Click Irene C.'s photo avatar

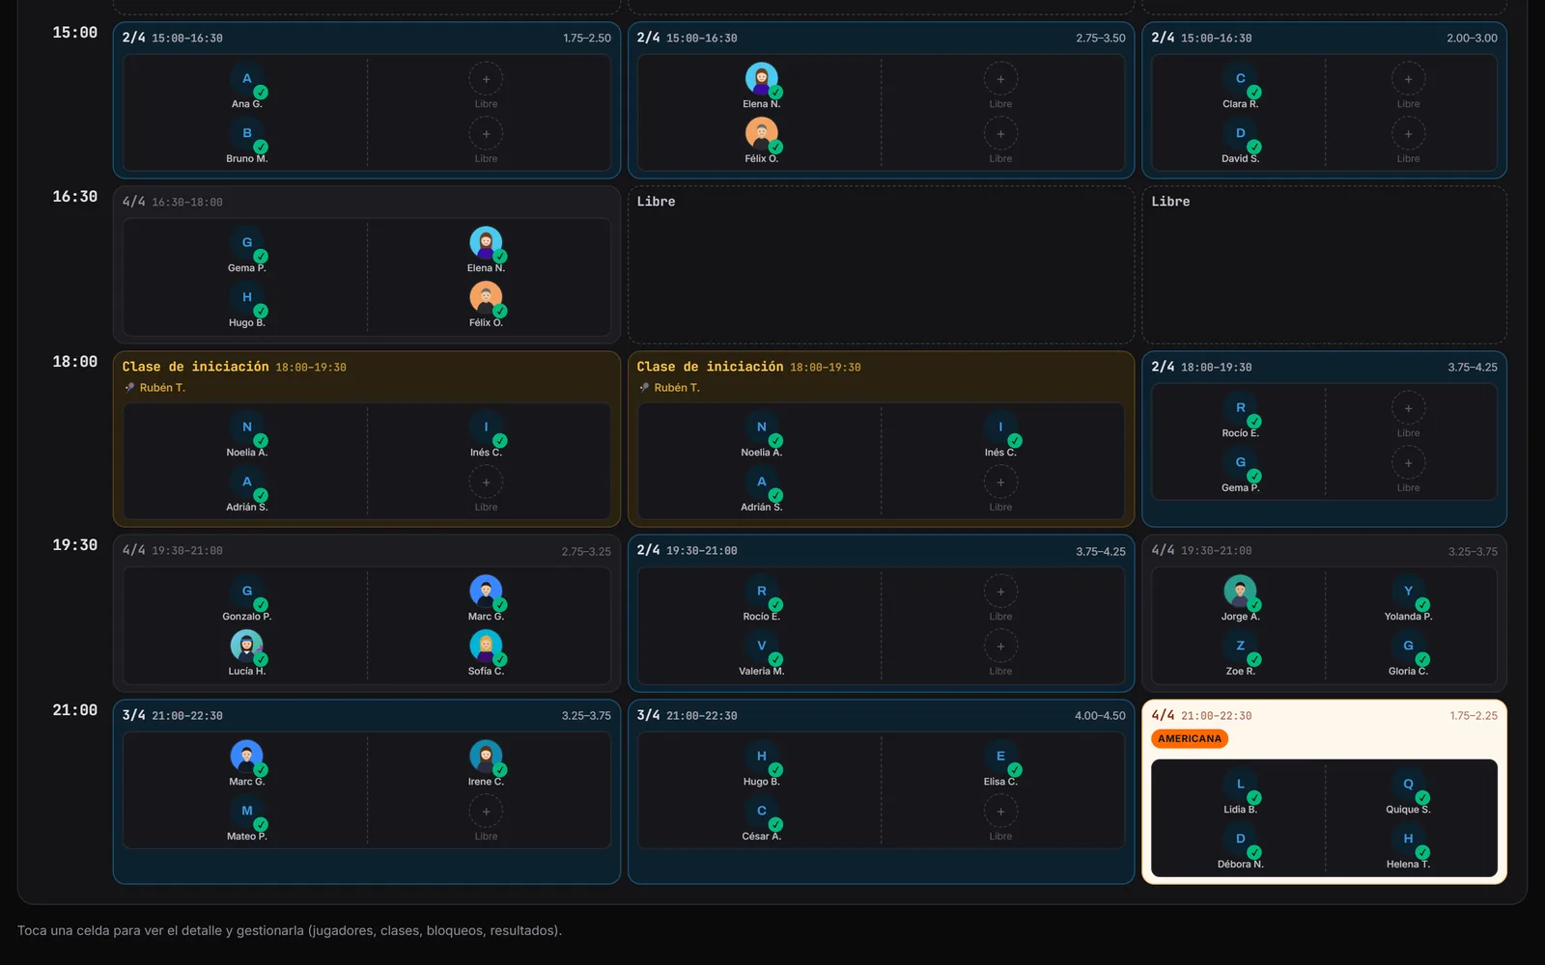486,757
